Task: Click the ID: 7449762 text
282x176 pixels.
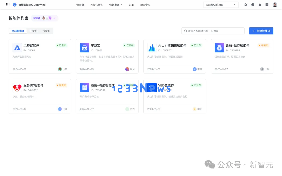Action: tap(31, 90)
